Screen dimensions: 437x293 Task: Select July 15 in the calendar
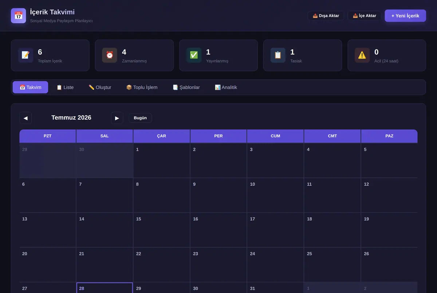pyautogui.click(x=161, y=230)
